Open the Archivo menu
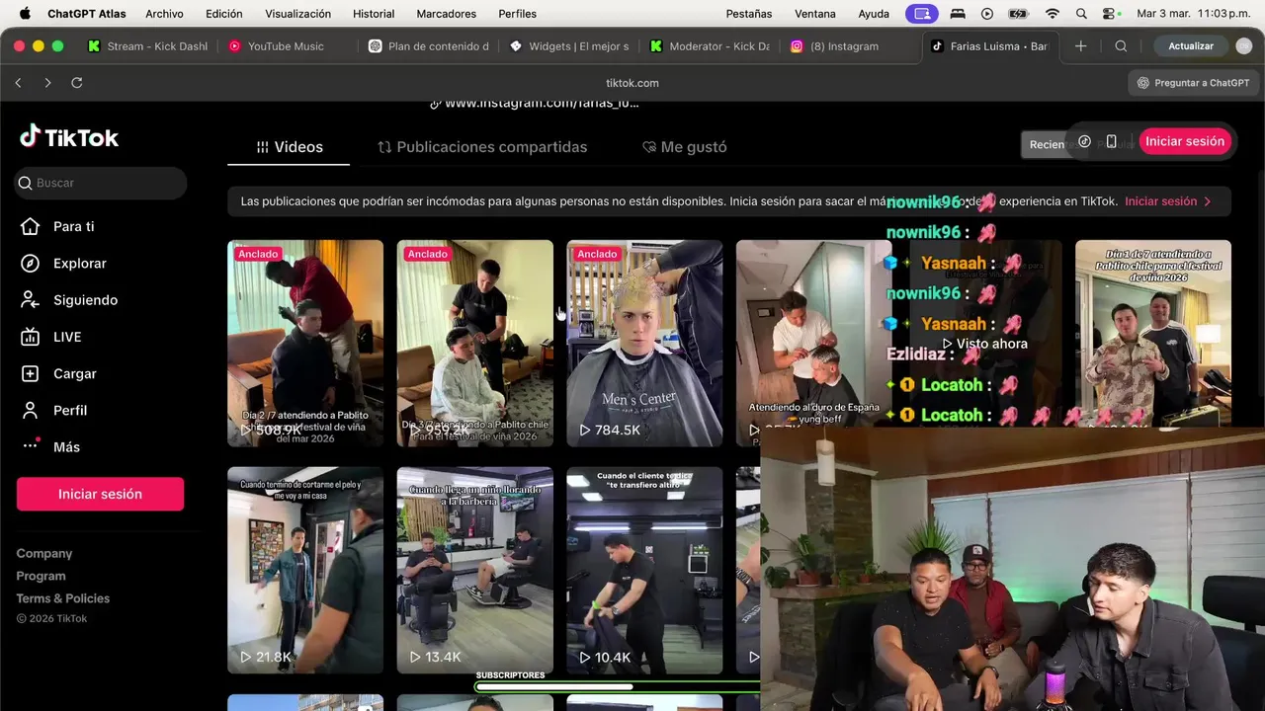The image size is (1265, 711). tap(164, 14)
